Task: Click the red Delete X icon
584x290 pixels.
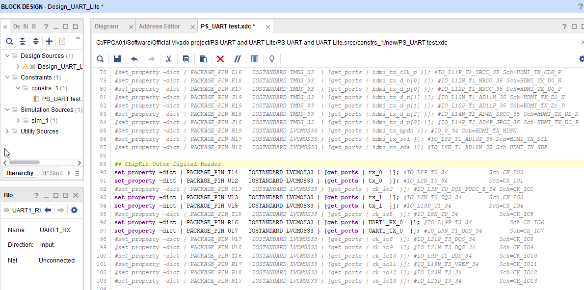Action: 220,59
